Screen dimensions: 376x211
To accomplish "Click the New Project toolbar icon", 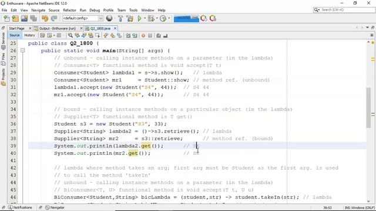I will point(15,18).
